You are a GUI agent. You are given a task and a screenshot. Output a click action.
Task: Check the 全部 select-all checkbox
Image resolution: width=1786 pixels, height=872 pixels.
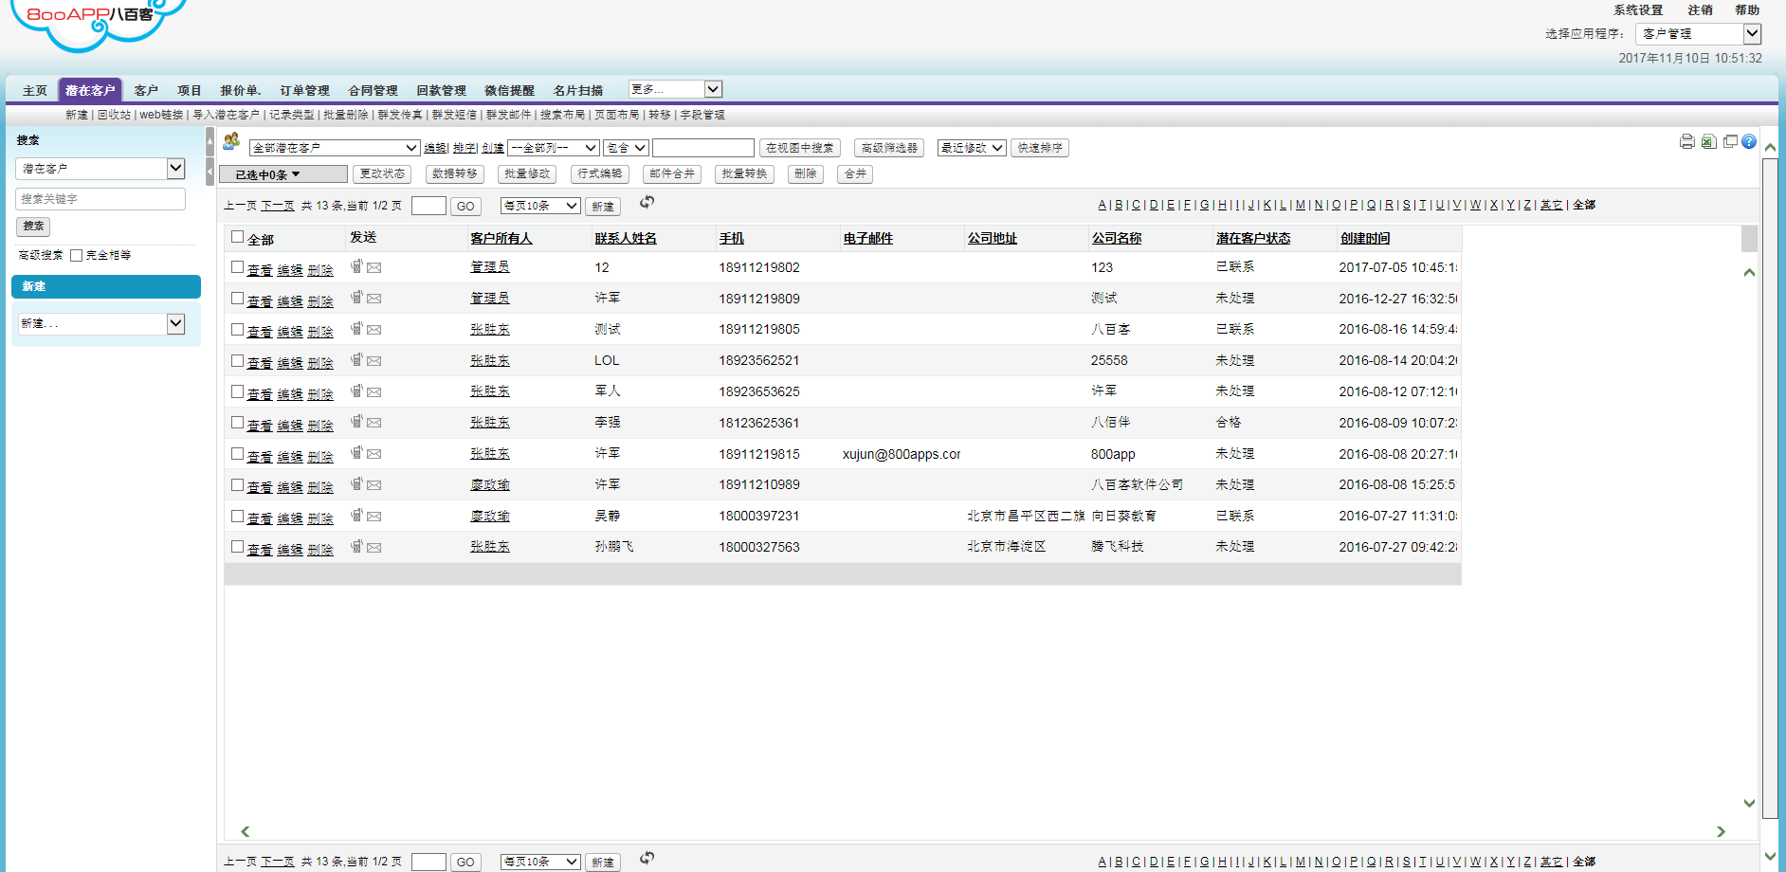(238, 237)
